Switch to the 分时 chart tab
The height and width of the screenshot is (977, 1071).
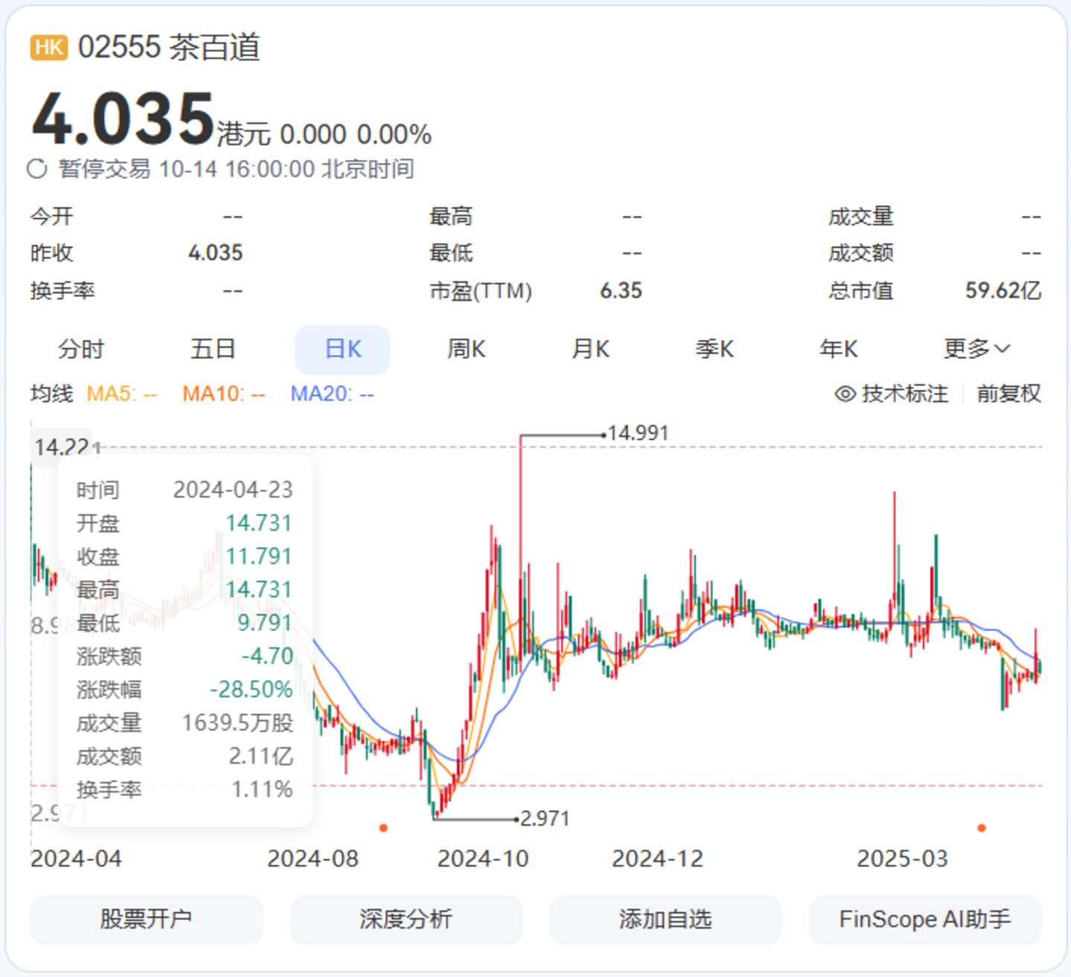point(81,349)
